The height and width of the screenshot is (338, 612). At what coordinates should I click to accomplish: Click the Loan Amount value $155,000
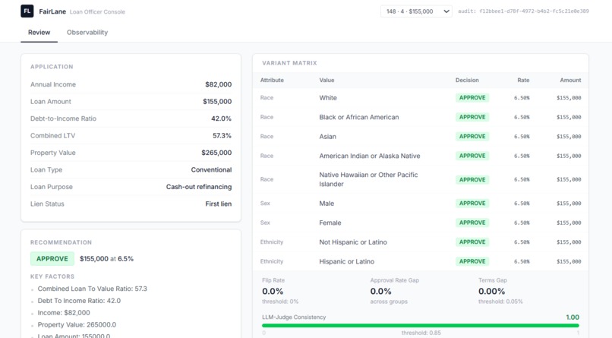217,102
